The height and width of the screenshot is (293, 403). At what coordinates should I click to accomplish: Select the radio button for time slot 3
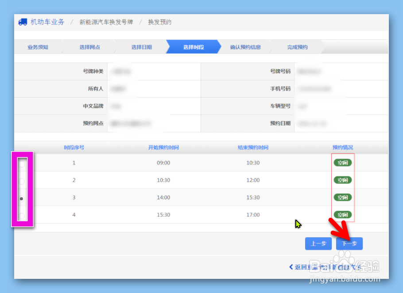[21, 198]
